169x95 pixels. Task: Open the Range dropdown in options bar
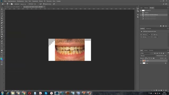tap(24, 4)
